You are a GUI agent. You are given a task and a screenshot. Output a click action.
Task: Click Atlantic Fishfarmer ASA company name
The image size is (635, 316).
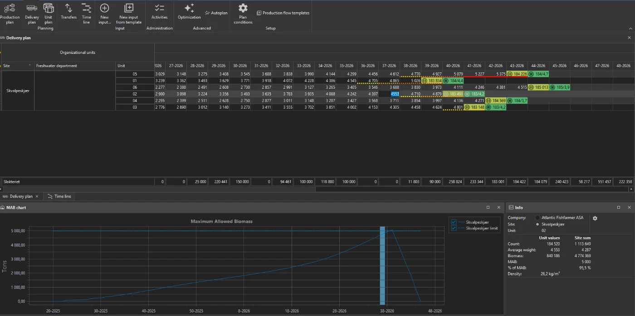tap(562, 218)
